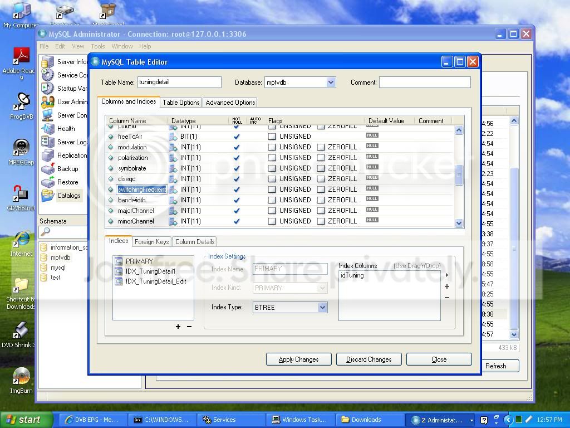Switch to the Table Options tab
570x428 pixels.
pyautogui.click(x=181, y=103)
